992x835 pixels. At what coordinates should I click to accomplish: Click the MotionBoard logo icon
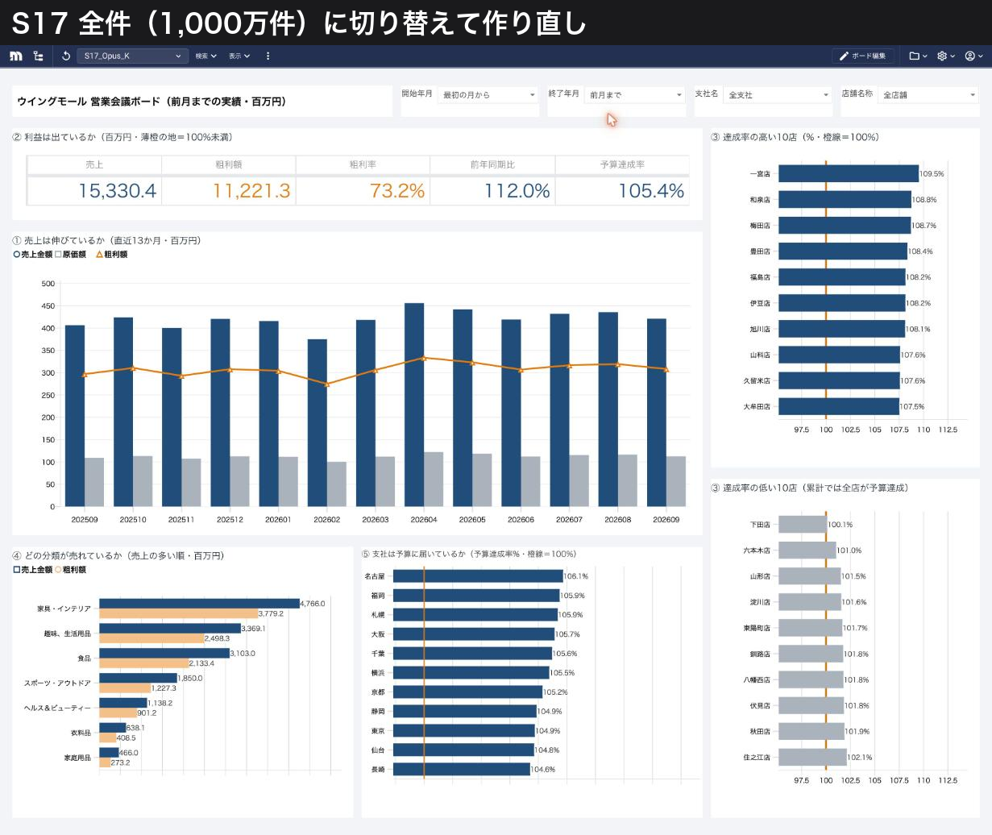pos(16,56)
